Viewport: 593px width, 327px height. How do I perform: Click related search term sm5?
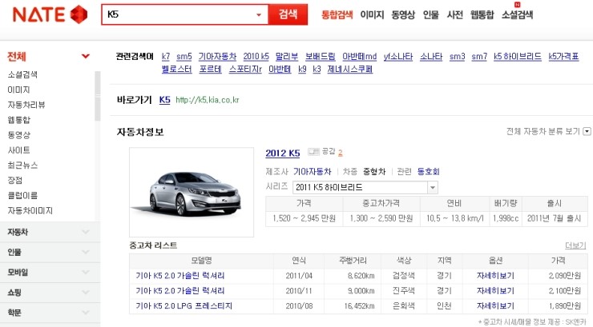pos(184,57)
